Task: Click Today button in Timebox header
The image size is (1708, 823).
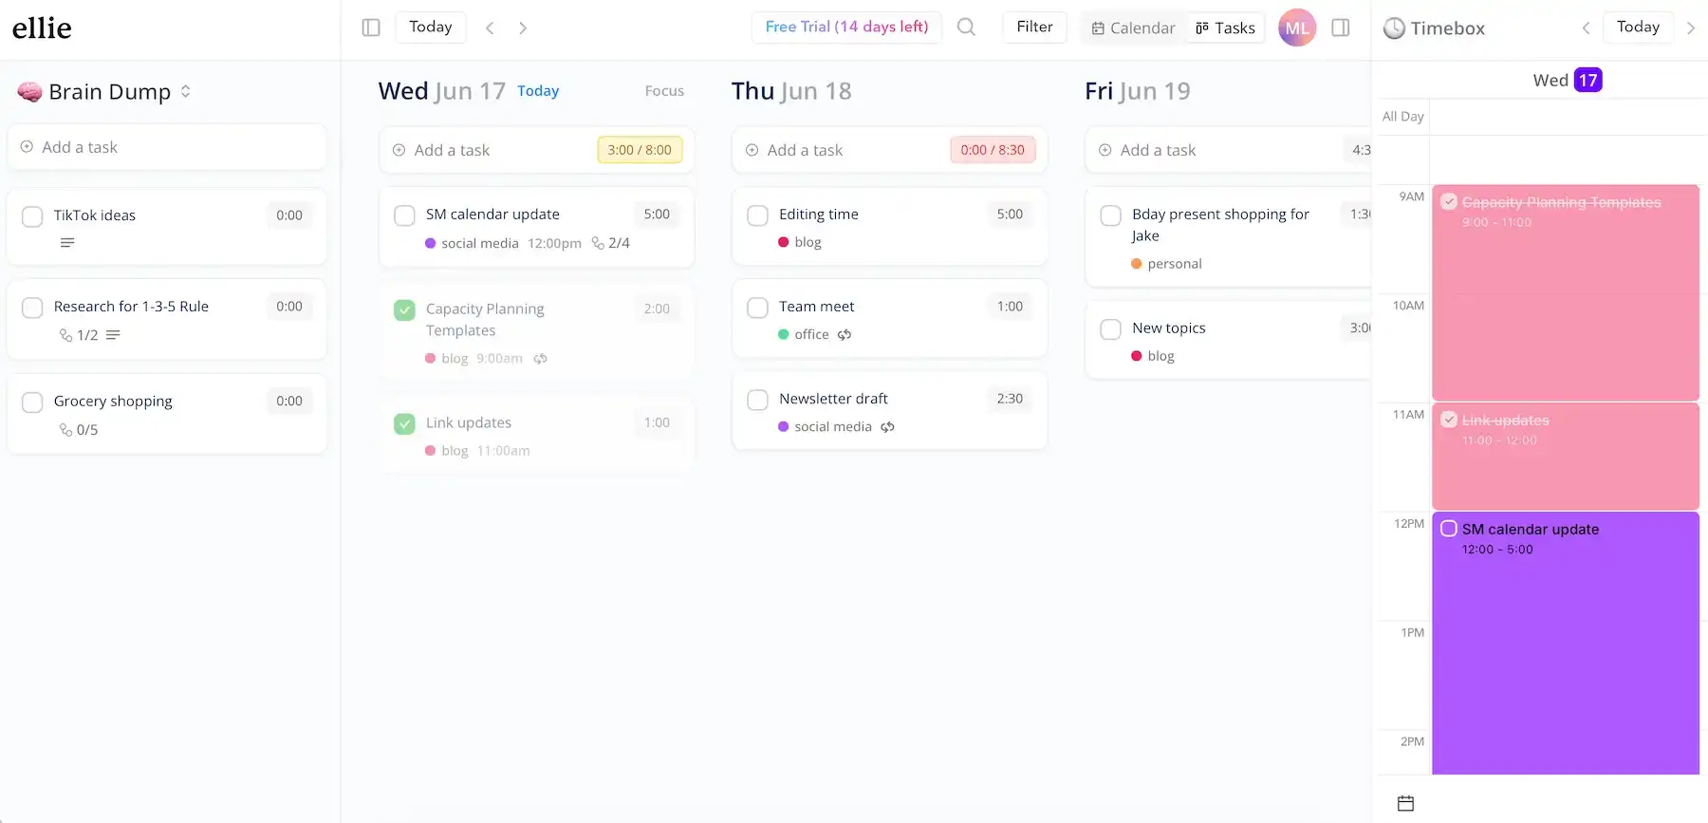Action: 1638,27
